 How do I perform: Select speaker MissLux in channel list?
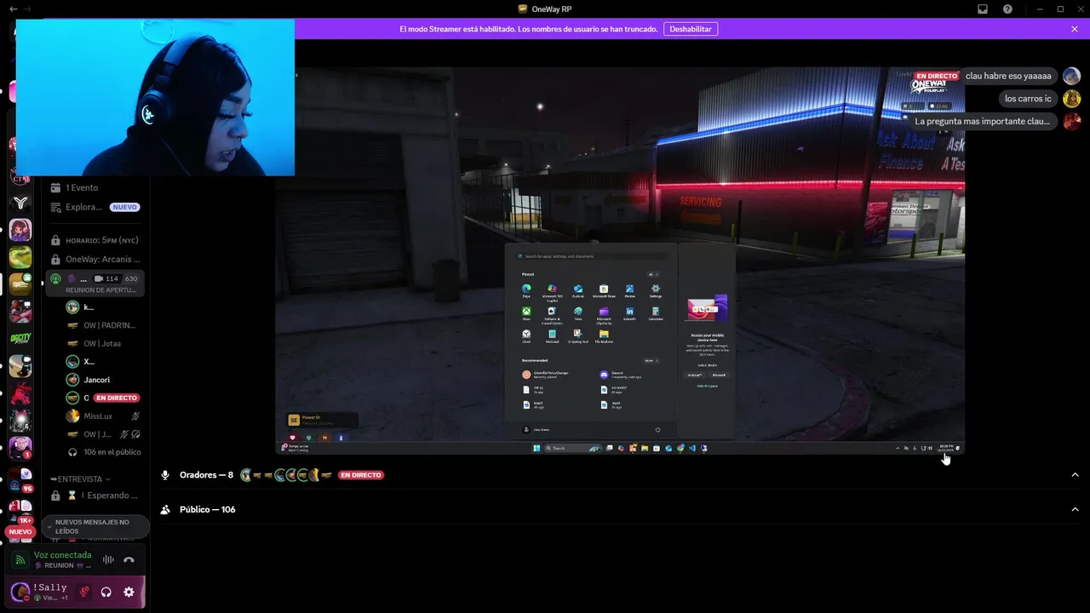[x=103, y=416]
